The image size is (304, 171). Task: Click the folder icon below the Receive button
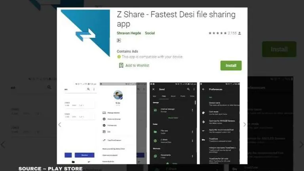point(73,162)
